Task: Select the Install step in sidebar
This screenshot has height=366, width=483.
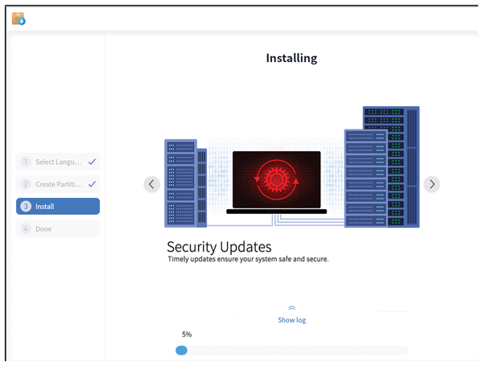Action: 58,207
